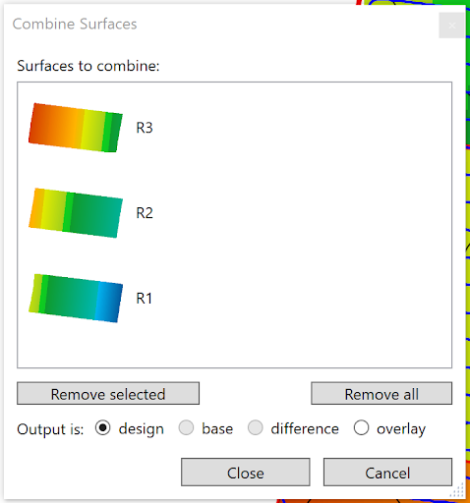Close the Combine Surfaces window with X
470x503 pixels.
coord(452,26)
